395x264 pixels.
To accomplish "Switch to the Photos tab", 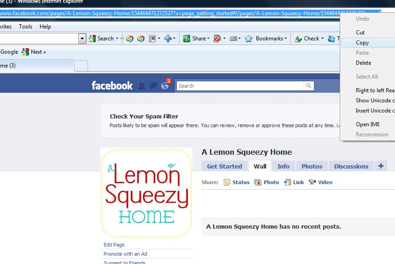I will point(312,166).
